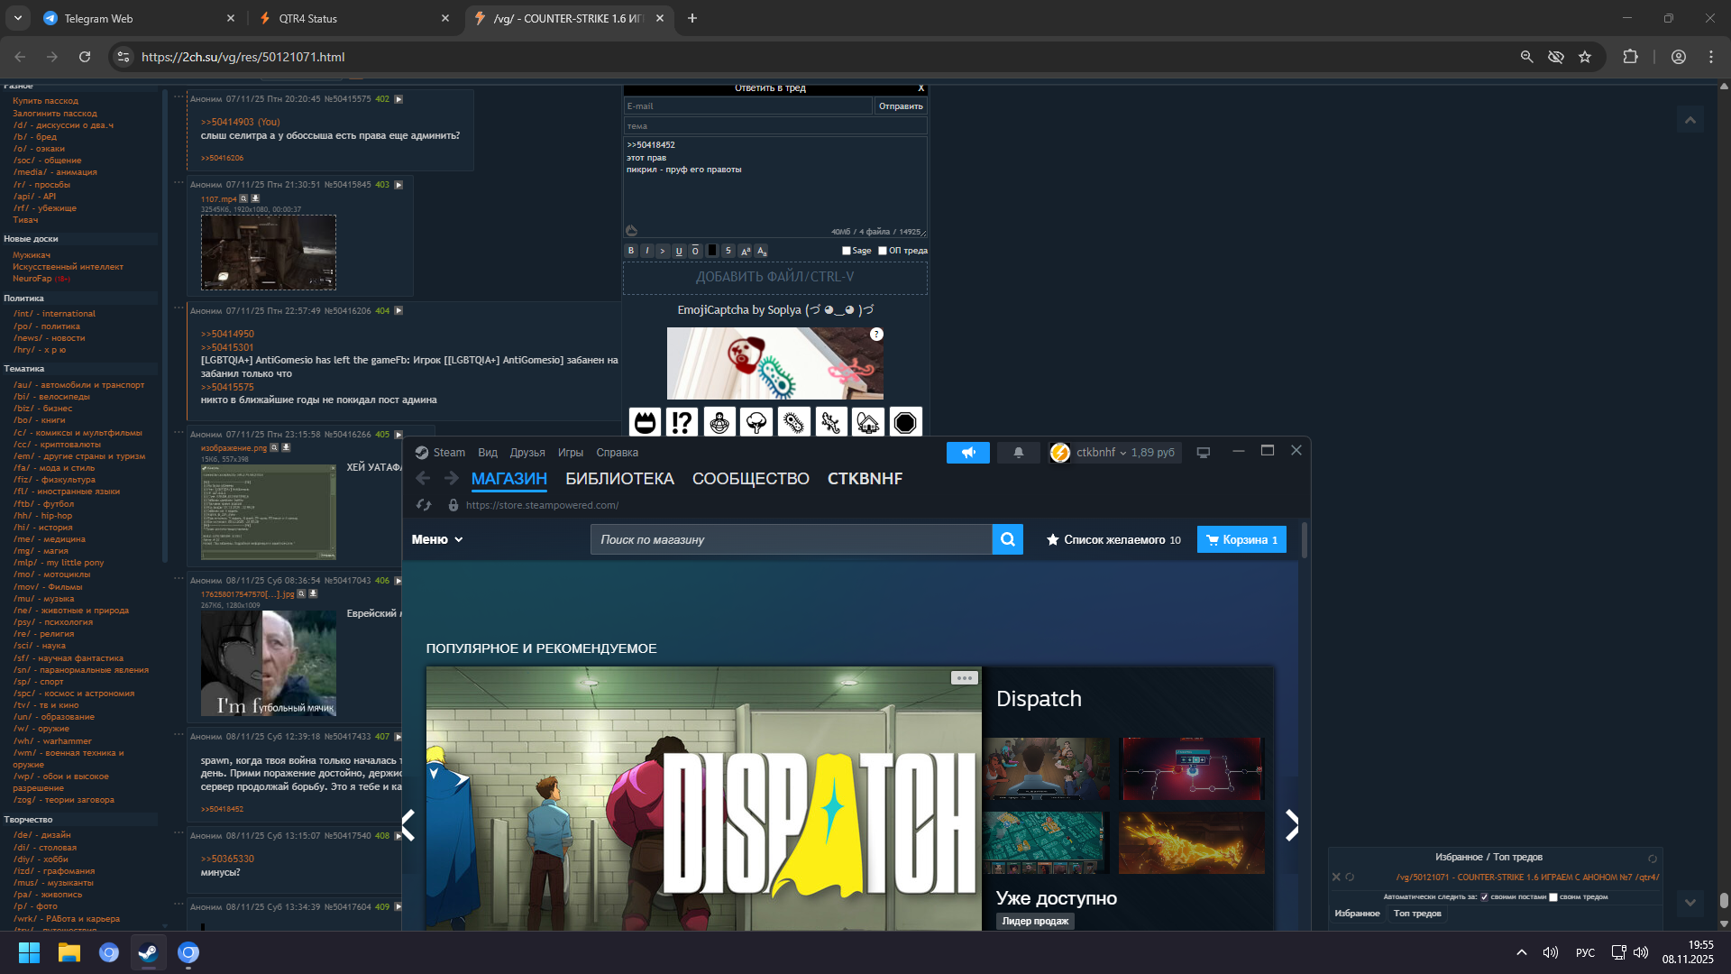Open Steam notifications bell
1731x974 pixels.
(x=1018, y=453)
